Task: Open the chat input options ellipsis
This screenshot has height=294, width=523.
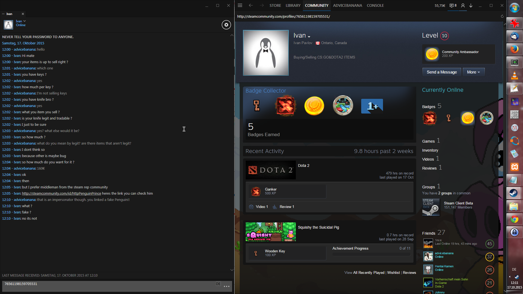Action: click(226, 286)
